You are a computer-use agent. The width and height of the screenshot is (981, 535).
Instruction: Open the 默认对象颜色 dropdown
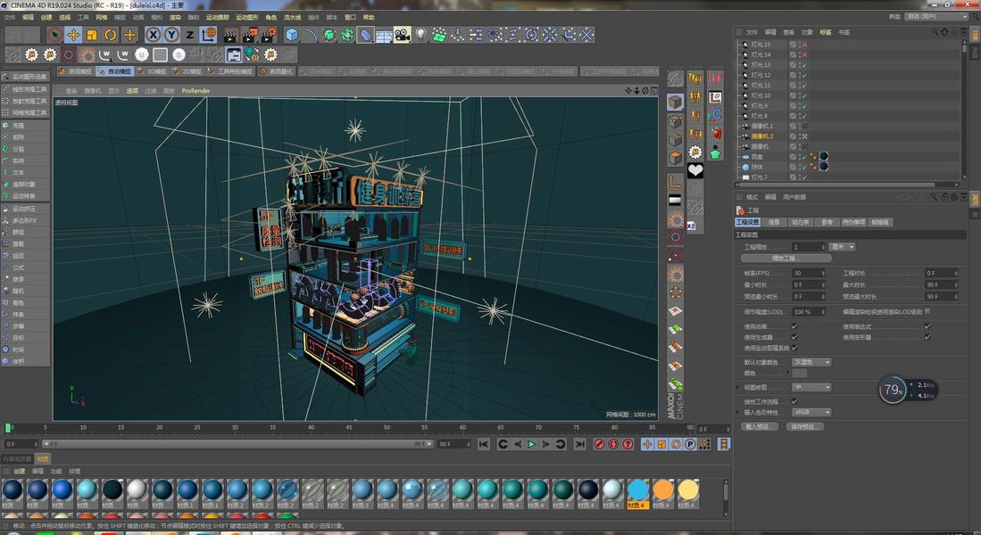point(811,362)
